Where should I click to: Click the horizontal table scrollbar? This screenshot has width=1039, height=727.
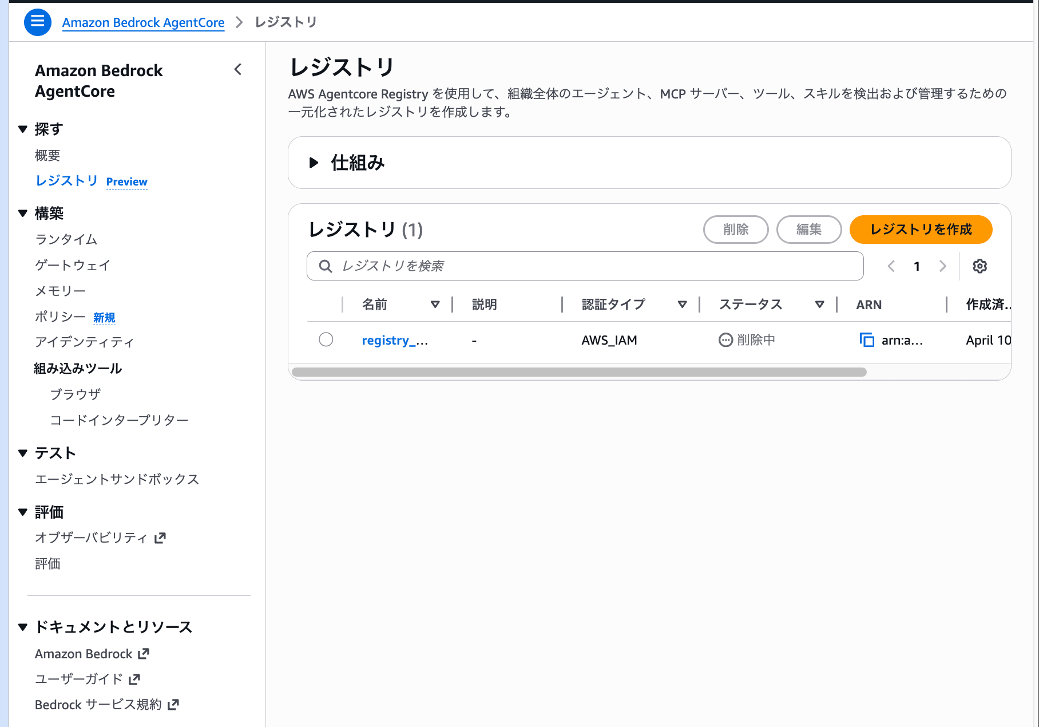click(578, 372)
